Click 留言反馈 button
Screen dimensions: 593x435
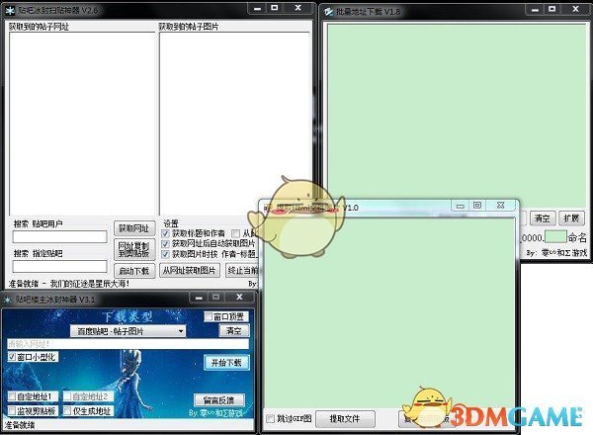(219, 400)
